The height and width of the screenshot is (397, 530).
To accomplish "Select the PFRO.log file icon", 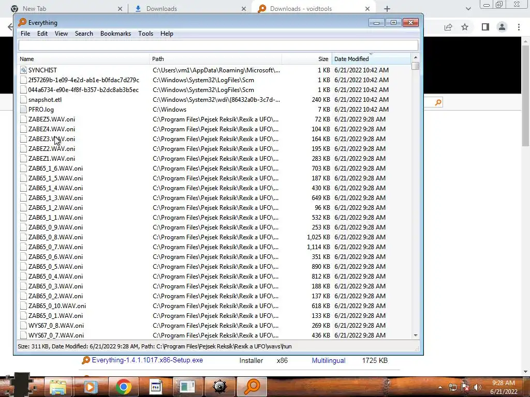I will (x=23, y=110).
